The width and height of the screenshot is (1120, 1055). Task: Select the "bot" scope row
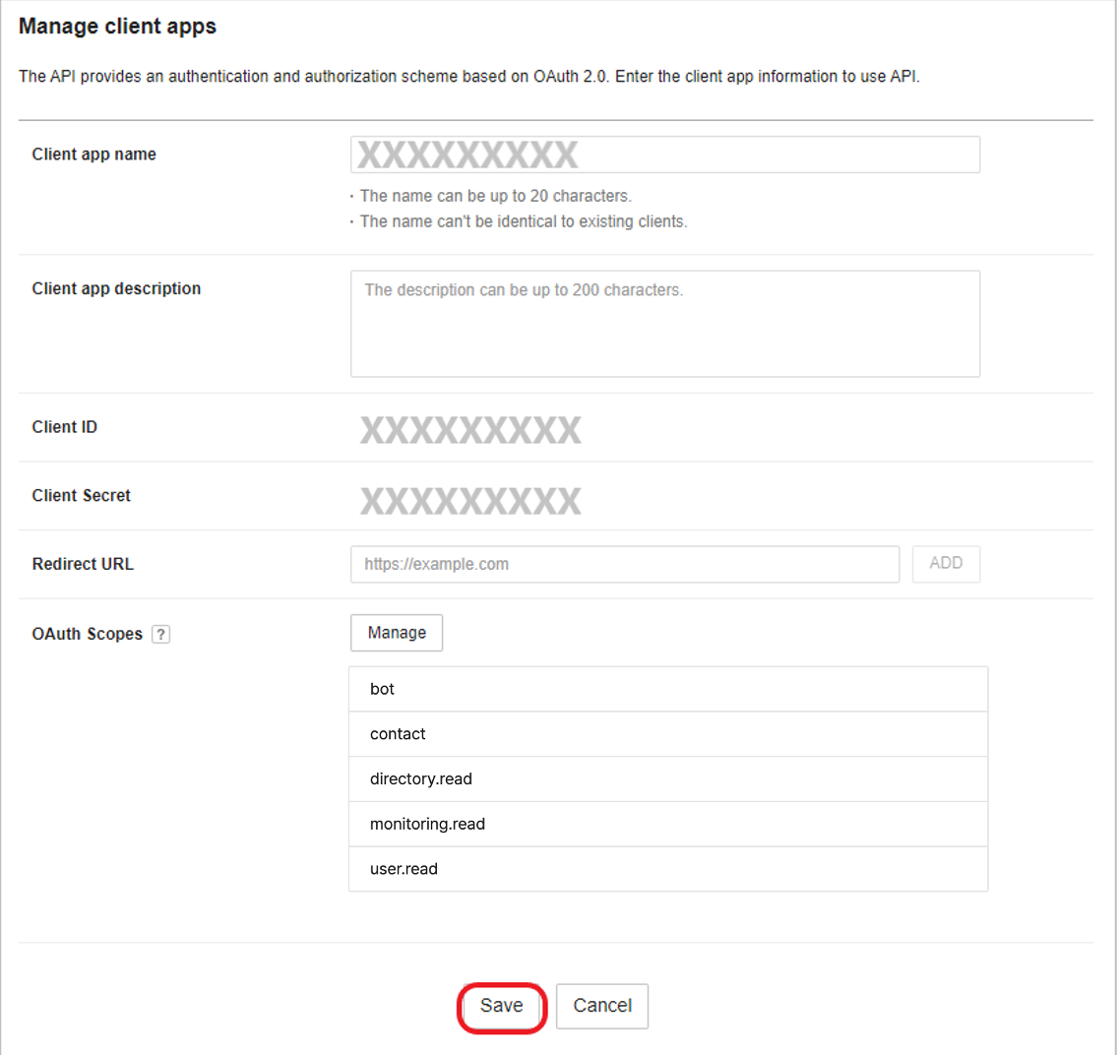(x=668, y=689)
